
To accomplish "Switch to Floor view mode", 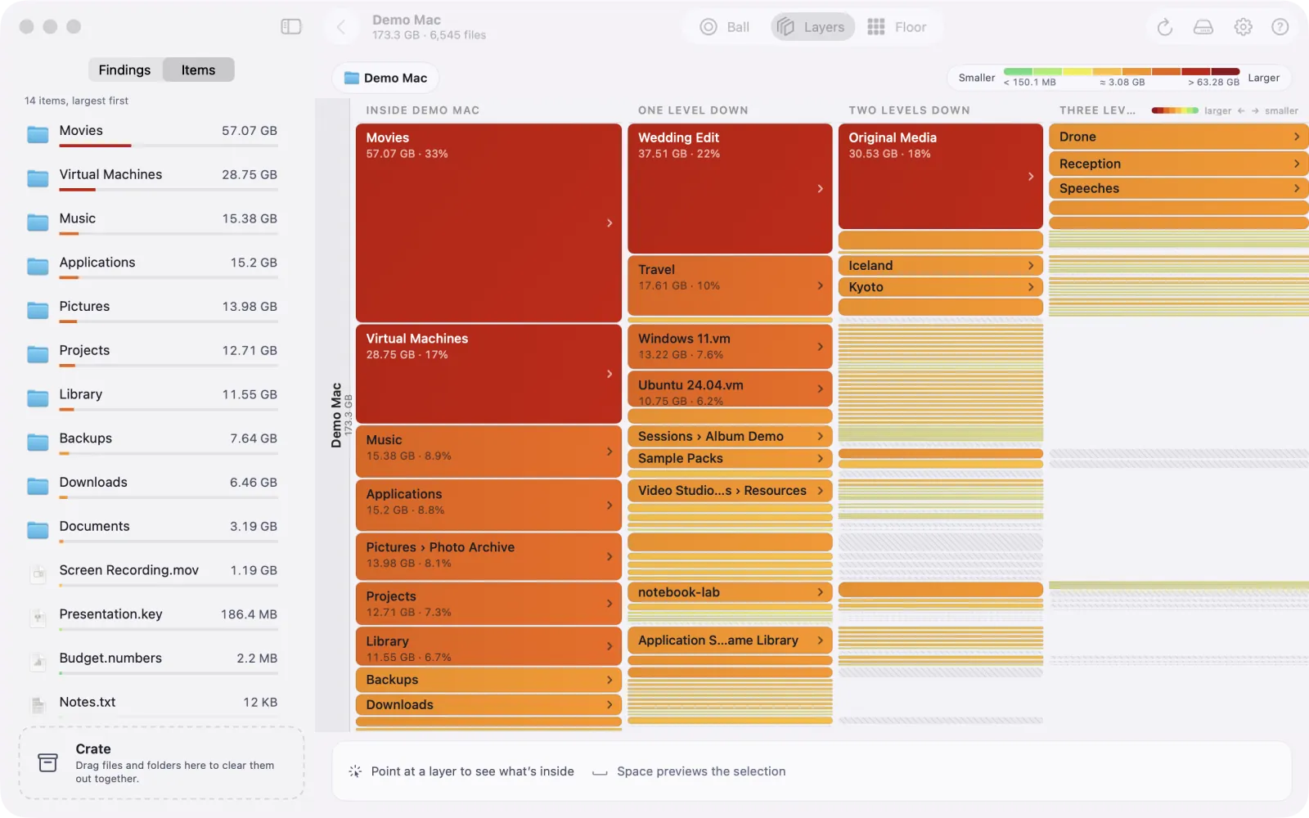I will point(897,27).
